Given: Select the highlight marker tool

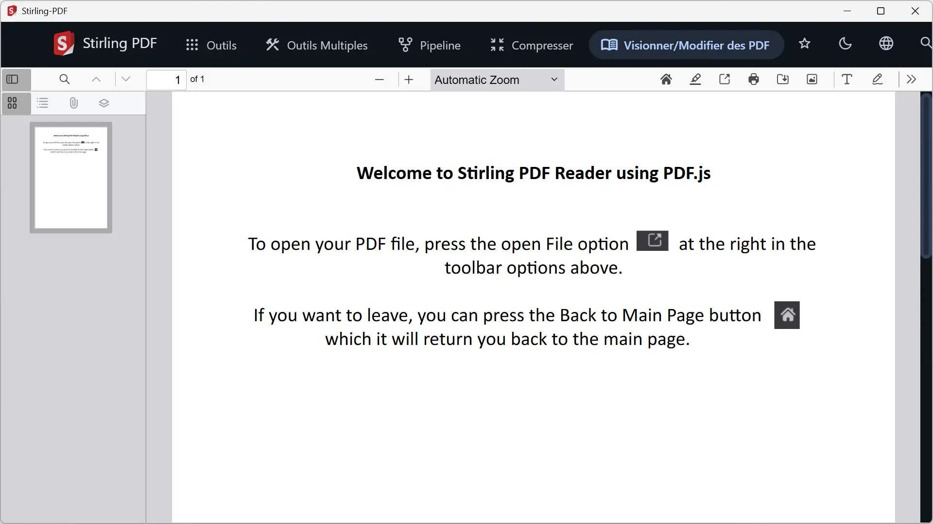Looking at the screenshot, I should [x=695, y=80].
